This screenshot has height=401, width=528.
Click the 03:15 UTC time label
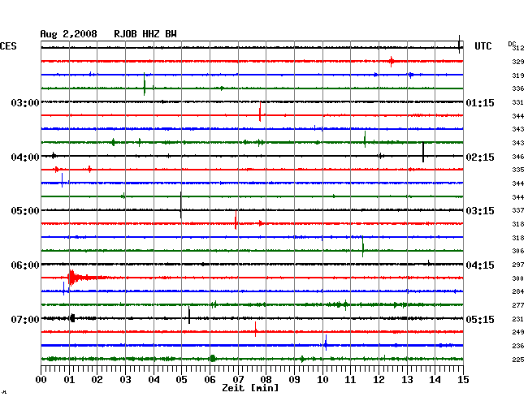point(480,211)
